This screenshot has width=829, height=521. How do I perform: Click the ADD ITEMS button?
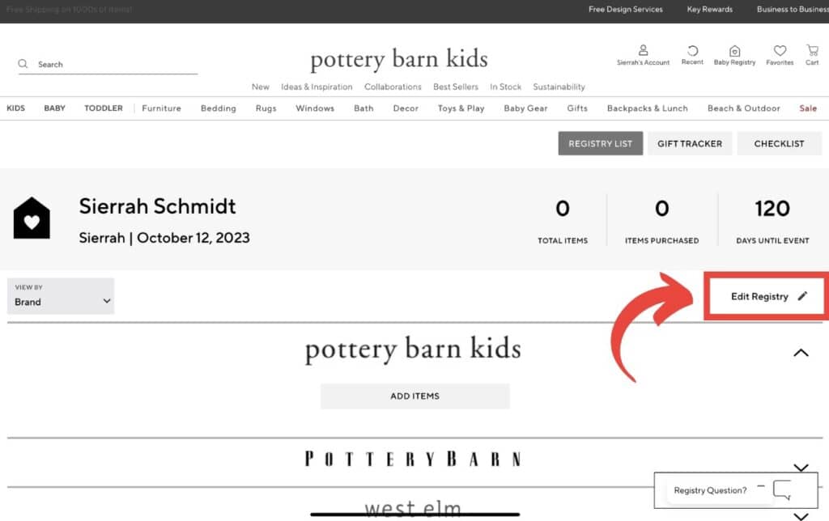(x=414, y=396)
